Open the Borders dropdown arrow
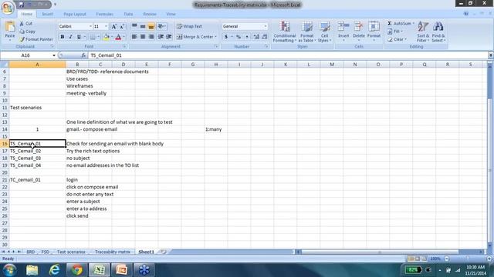This screenshot has height=277, width=494. coord(98,37)
